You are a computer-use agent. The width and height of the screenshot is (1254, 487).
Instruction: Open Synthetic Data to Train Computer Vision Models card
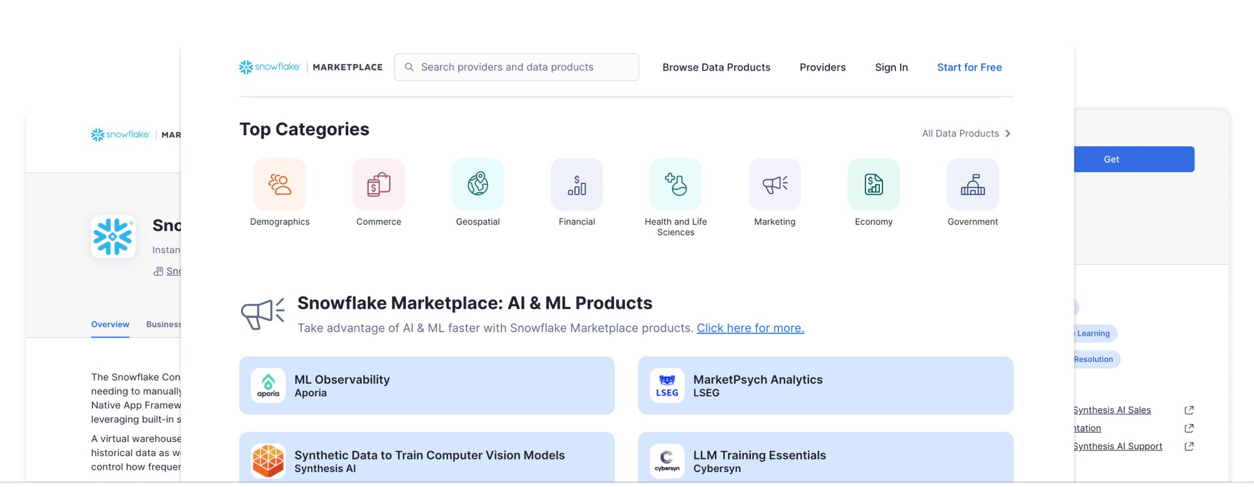click(427, 458)
